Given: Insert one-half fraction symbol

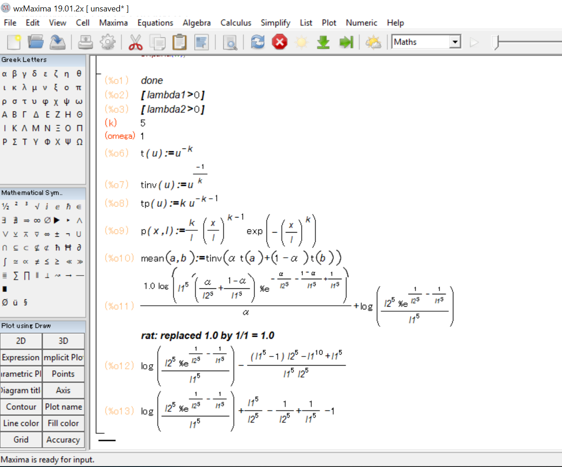Looking at the screenshot, I should 5,207.
